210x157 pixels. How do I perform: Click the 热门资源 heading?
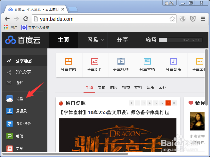click(x=76, y=103)
